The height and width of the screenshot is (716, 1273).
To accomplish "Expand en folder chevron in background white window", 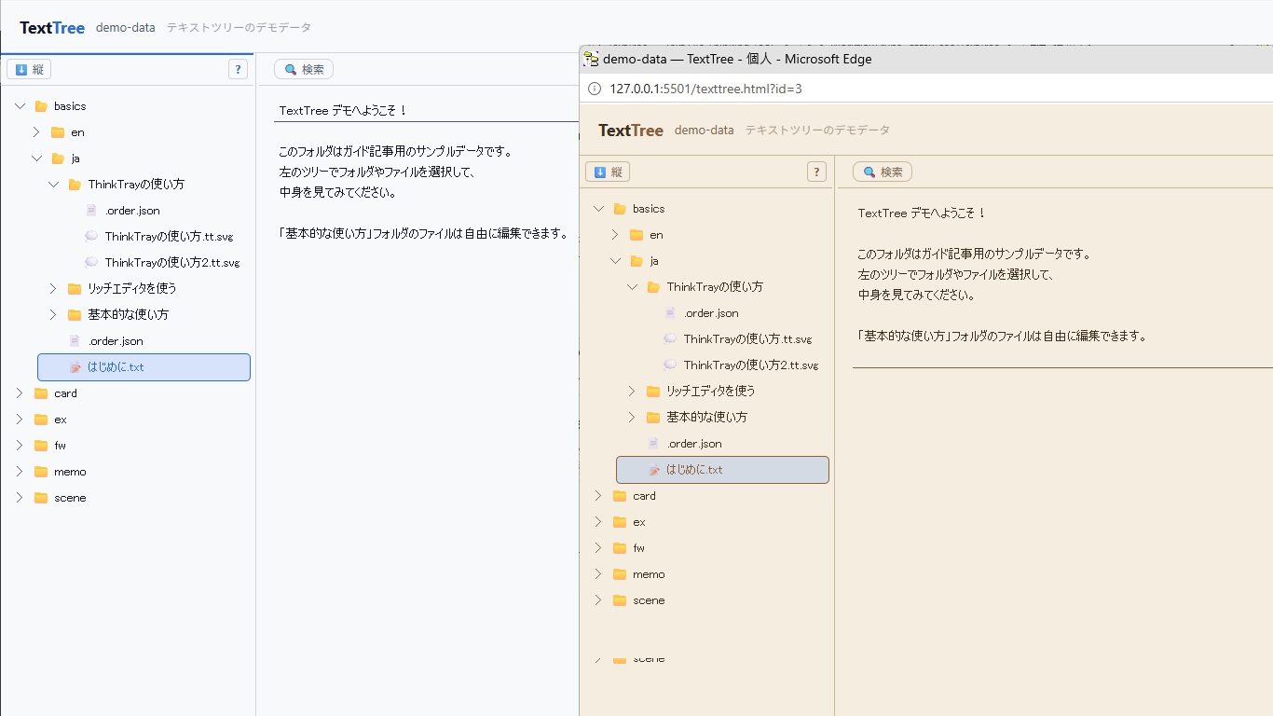I will click(36, 132).
